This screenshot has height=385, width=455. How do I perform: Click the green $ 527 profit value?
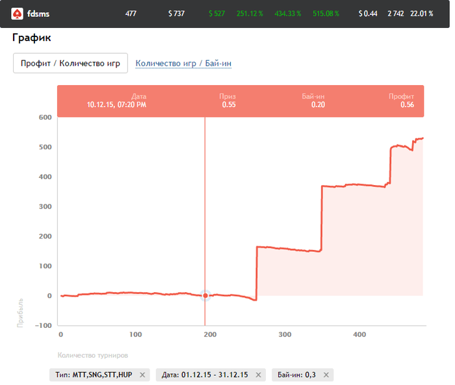tap(216, 14)
